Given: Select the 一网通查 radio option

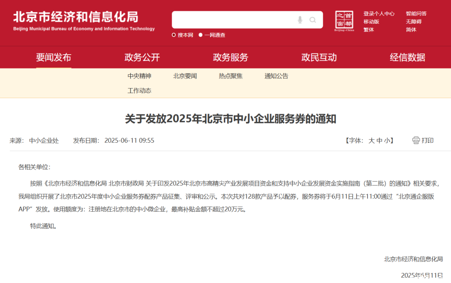Looking at the screenshot, I should point(200,35).
